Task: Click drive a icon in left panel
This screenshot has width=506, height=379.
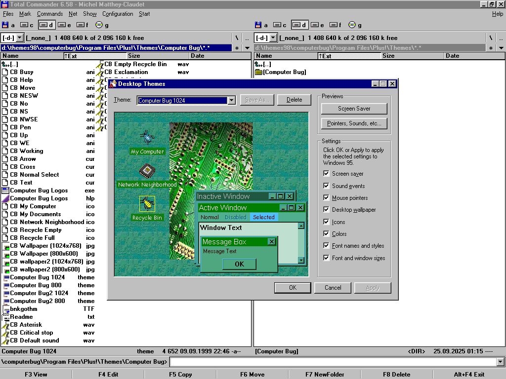Action: [x=5, y=25]
